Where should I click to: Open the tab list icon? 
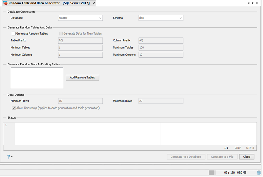[257, 3]
